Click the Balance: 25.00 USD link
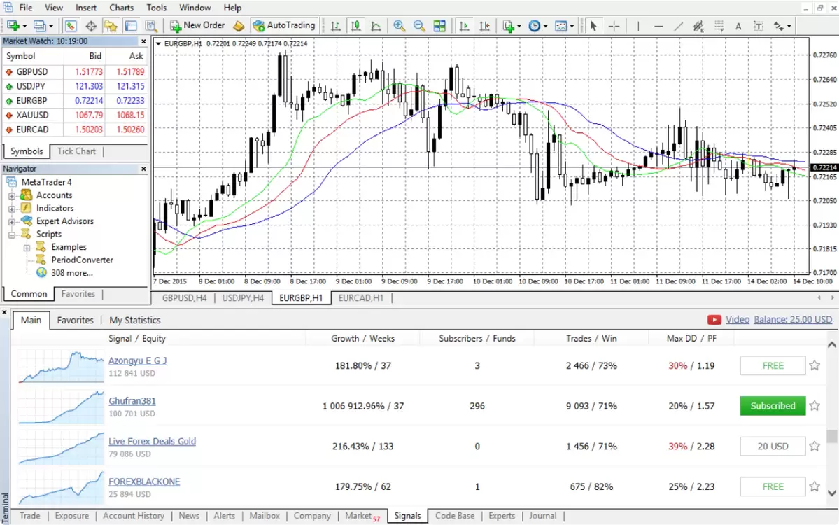This screenshot has height=525, width=839. point(793,319)
